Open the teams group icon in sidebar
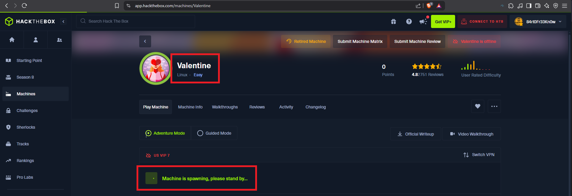 tap(59, 40)
